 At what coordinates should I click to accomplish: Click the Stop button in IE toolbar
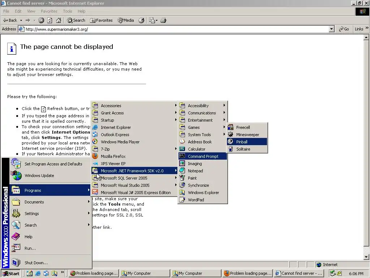click(41, 20)
